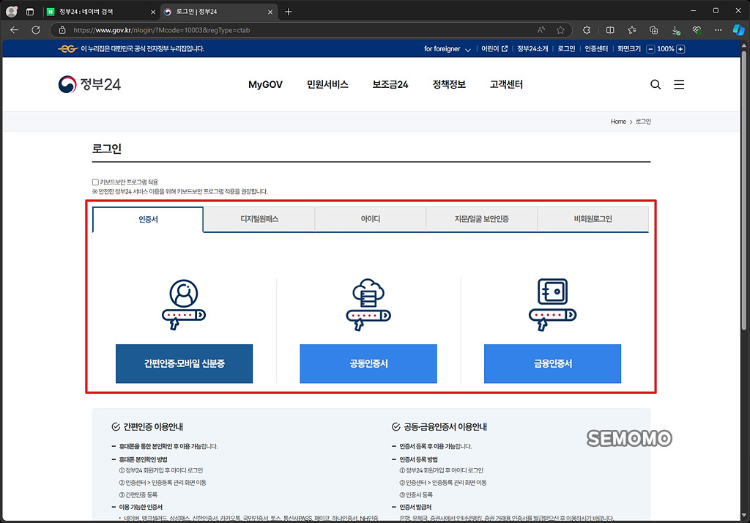This screenshot has height=523, width=750.
Task: Open the 정책정보 menu
Action: 449,85
